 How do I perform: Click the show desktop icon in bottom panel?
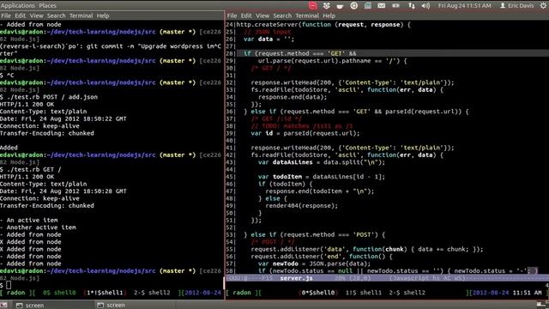click(3, 306)
